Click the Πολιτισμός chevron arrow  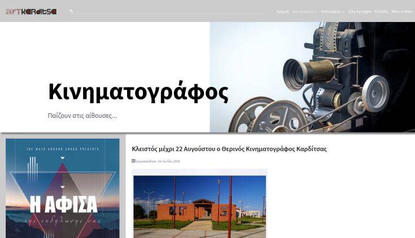coord(343,12)
